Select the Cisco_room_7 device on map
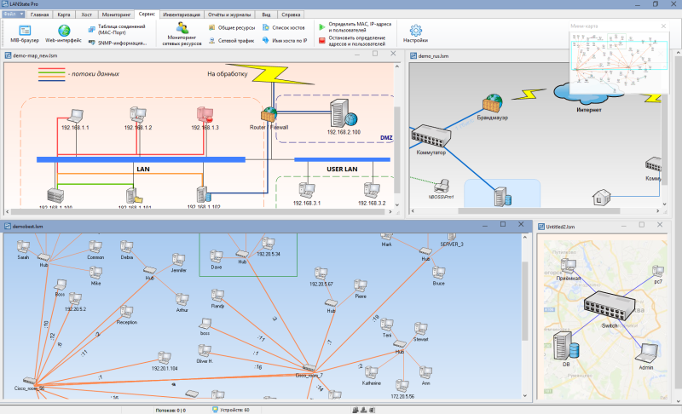This screenshot has height=414, width=682. (x=309, y=371)
